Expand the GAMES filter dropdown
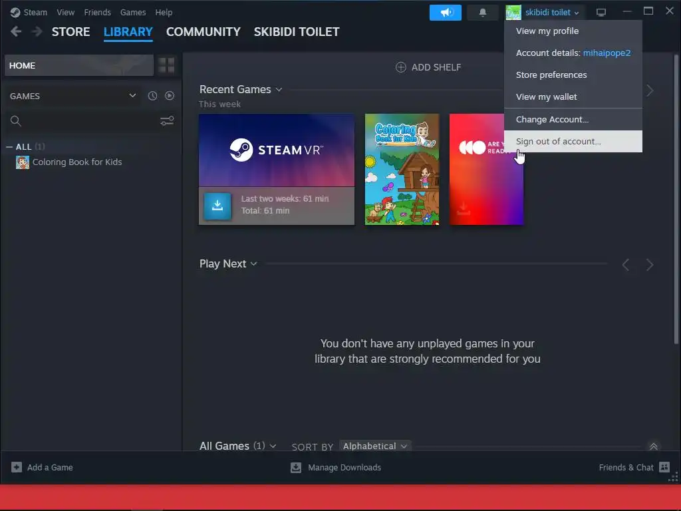 click(132, 96)
